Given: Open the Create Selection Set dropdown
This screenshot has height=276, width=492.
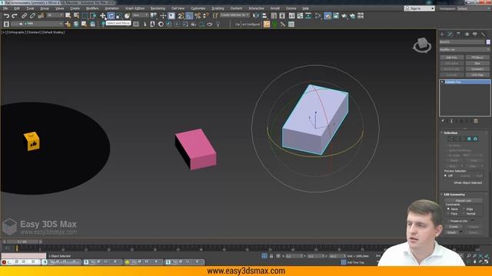Looking at the screenshot, I should pyautogui.click(x=234, y=15).
